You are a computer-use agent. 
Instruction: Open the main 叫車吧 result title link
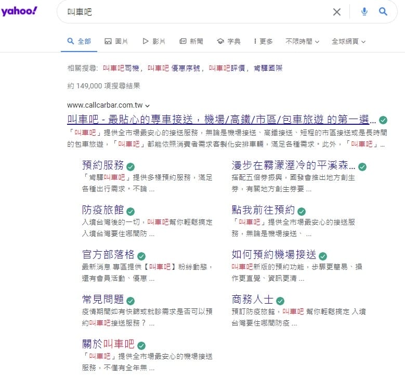(x=221, y=120)
